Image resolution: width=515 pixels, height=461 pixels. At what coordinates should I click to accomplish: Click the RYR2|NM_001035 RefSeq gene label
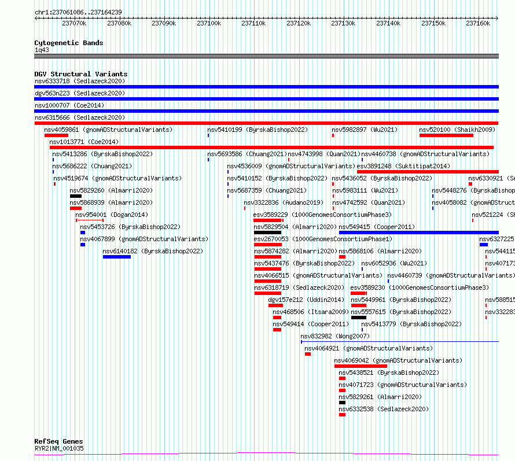[59, 448]
